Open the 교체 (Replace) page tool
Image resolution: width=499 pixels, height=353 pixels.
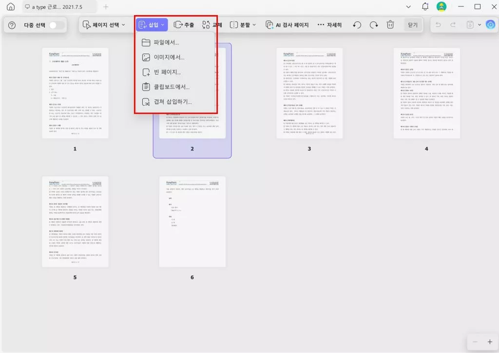pyautogui.click(x=212, y=24)
